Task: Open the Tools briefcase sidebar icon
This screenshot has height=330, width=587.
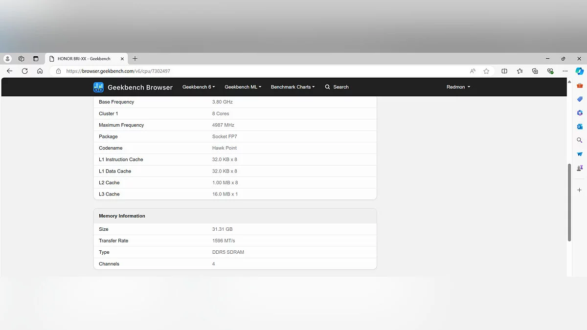Action: pyautogui.click(x=580, y=86)
